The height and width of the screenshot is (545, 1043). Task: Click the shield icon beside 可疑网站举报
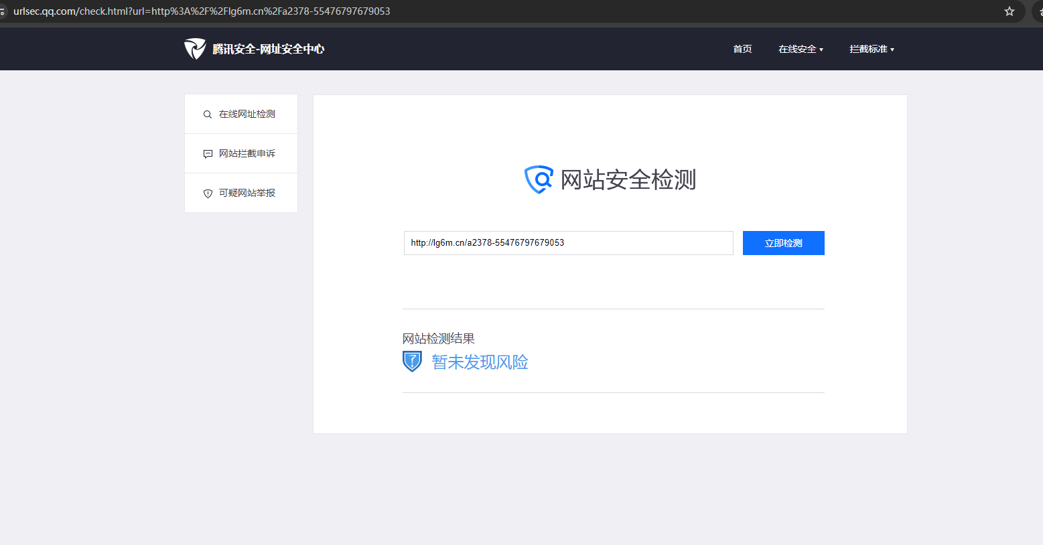(208, 193)
